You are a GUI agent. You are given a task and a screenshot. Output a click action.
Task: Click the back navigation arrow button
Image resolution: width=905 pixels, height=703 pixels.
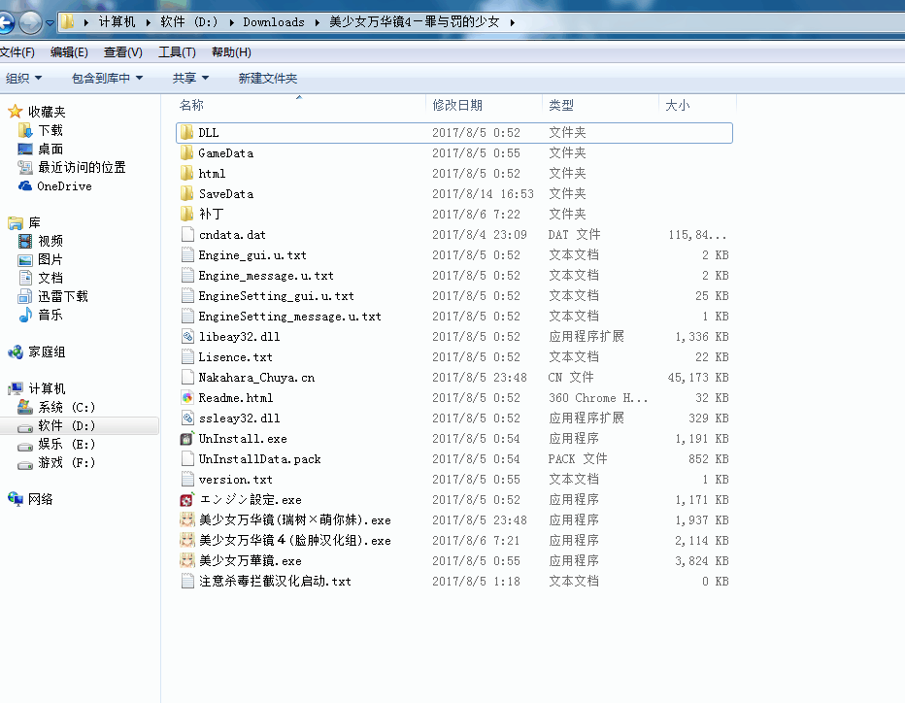point(5,22)
